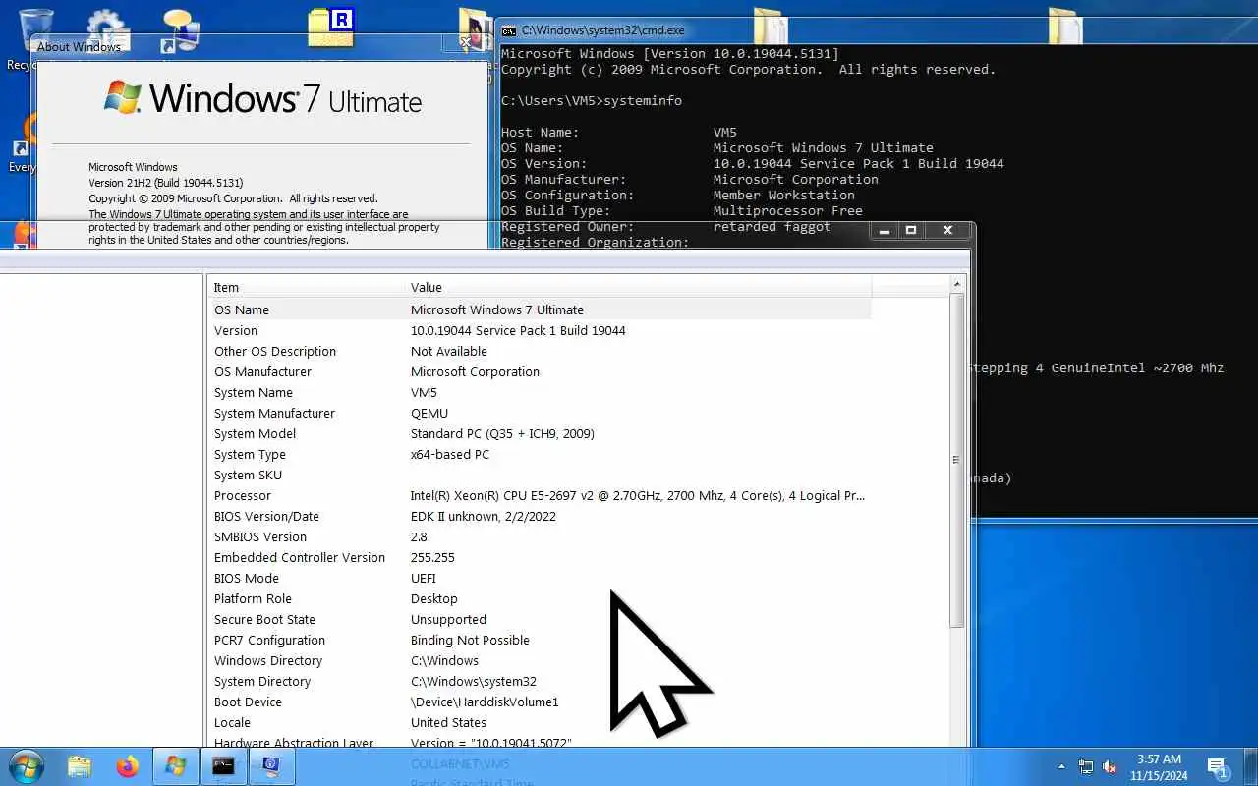Select the folder icon marked with R

(x=331, y=28)
